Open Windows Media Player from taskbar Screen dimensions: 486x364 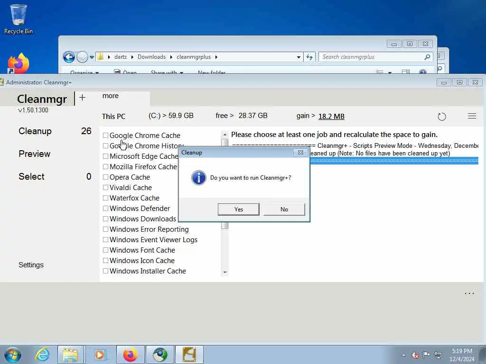click(x=100, y=355)
